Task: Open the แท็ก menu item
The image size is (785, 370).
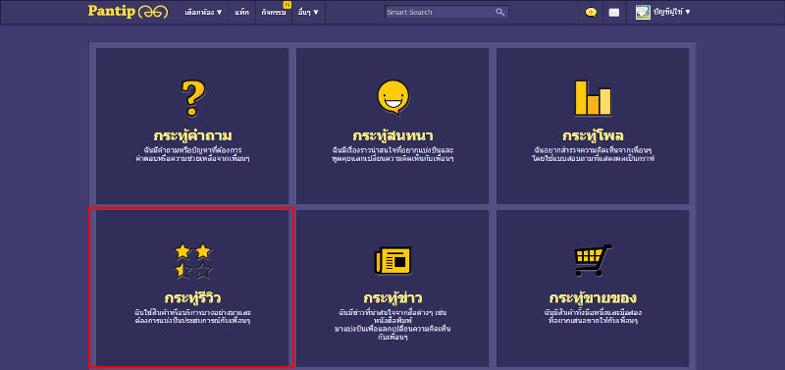Action: (x=241, y=12)
